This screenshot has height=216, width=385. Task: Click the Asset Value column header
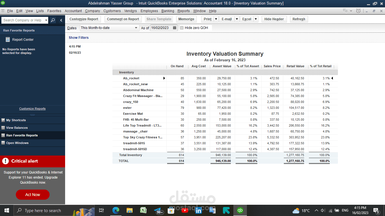pyautogui.click(x=222, y=66)
